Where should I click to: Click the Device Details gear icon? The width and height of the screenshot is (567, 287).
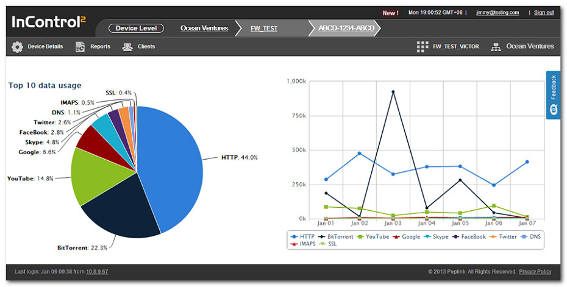click(x=18, y=47)
